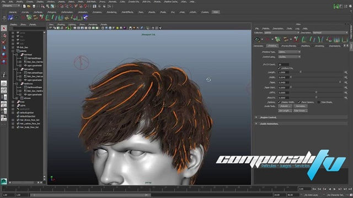Click first blue icon on XGen shelf
Image resolution: width=353 pixels, height=198 pixels.
pos(10,18)
